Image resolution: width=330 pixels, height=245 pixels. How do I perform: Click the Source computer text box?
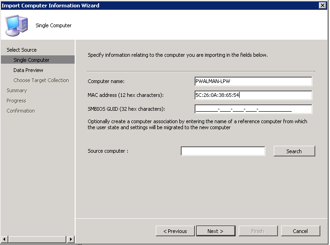click(x=223, y=151)
